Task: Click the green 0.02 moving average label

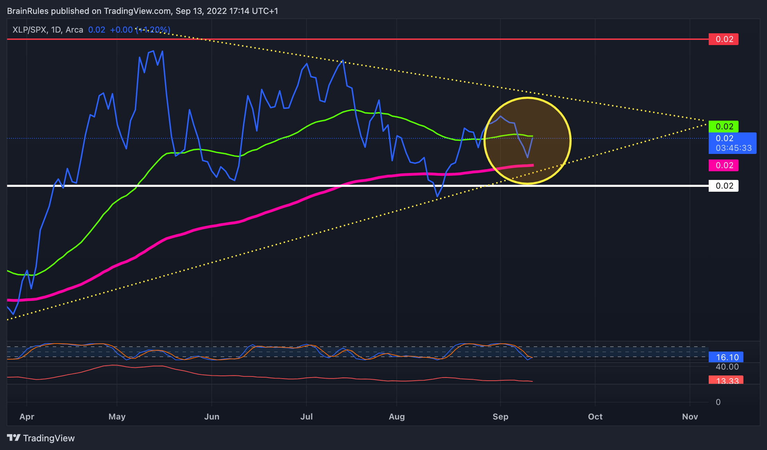Action: tap(723, 127)
